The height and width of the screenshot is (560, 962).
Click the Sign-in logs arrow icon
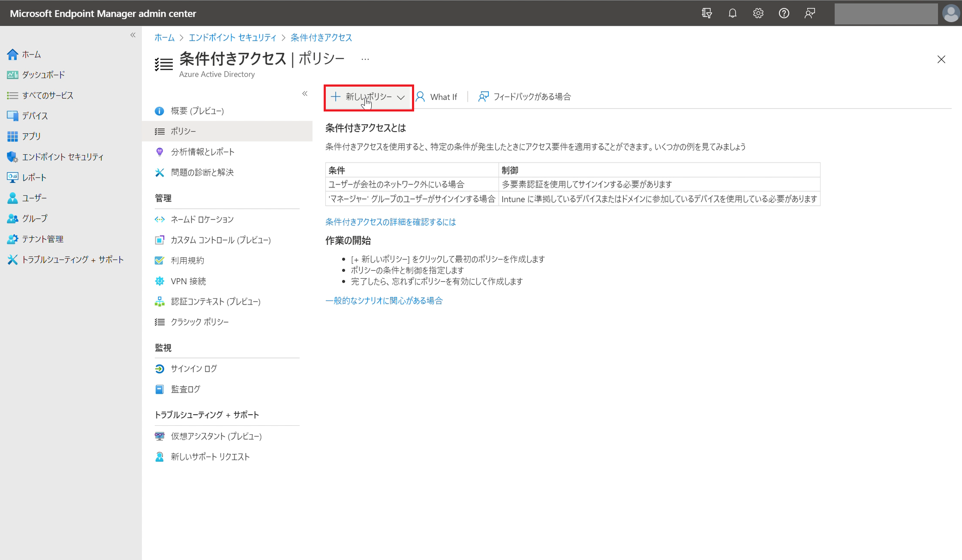[x=159, y=369]
